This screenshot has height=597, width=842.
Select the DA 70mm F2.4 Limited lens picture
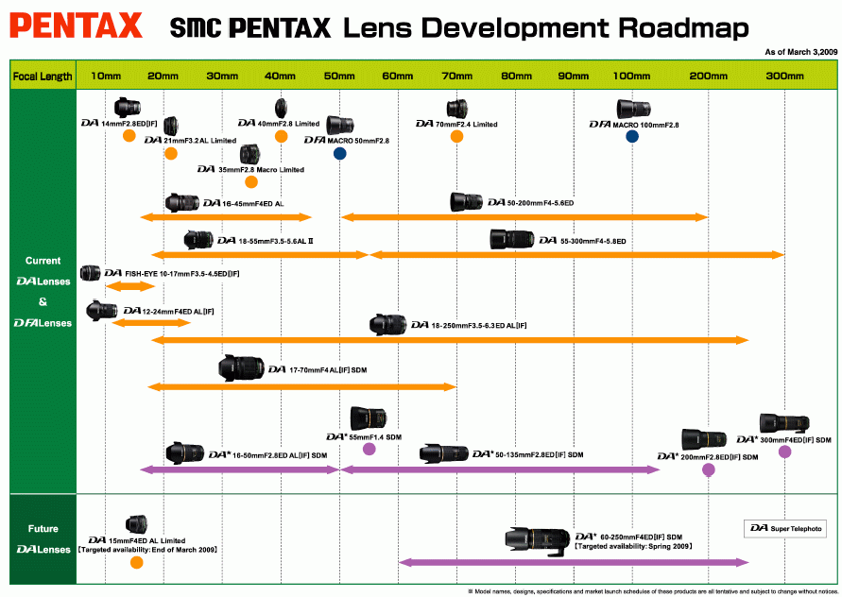click(x=456, y=109)
